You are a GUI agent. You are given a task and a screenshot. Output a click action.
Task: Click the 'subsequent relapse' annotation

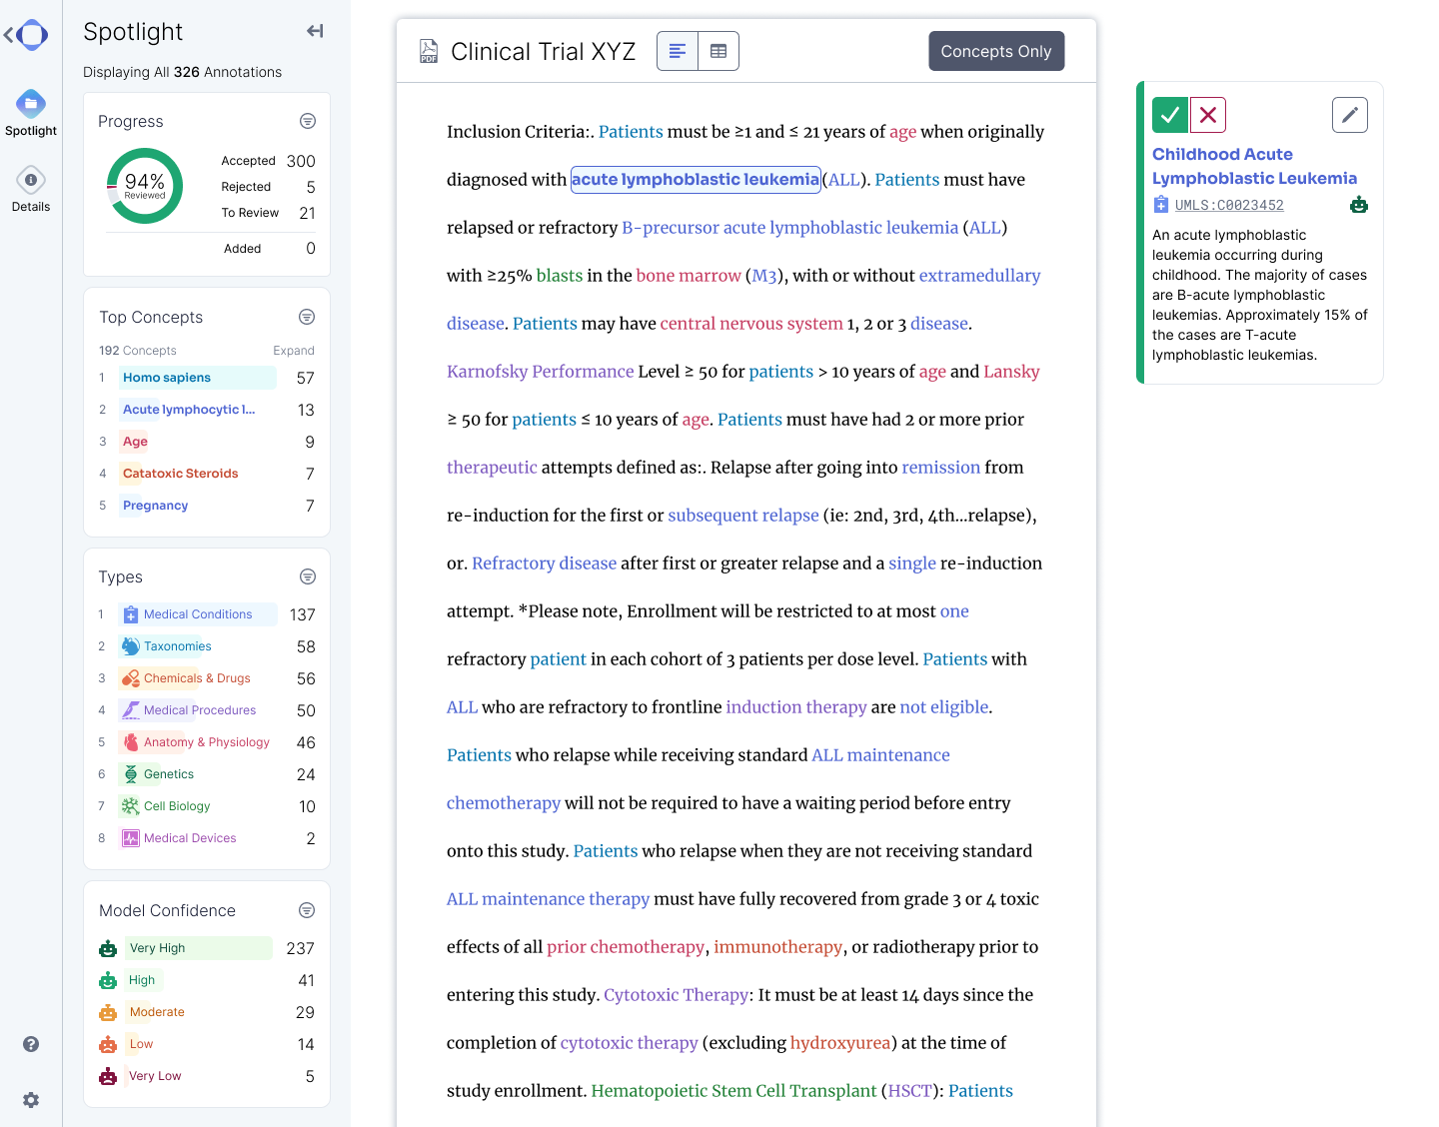coord(743,516)
